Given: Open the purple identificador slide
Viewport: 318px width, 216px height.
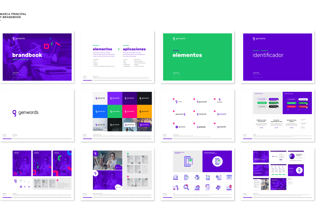Looking at the screenshot, I should 278,57.
